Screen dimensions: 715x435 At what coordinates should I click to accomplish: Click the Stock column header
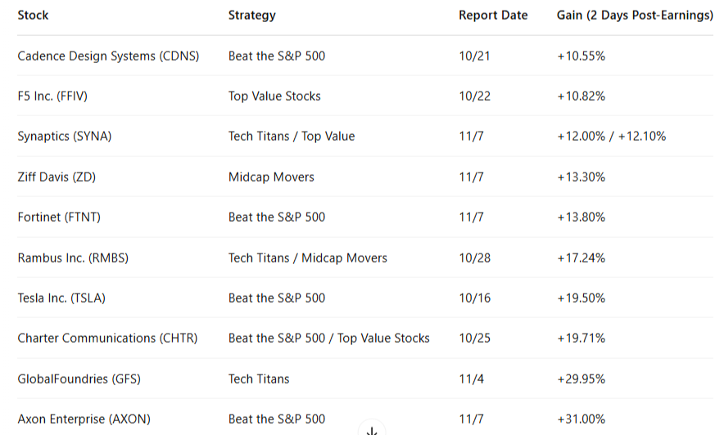point(34,16)
